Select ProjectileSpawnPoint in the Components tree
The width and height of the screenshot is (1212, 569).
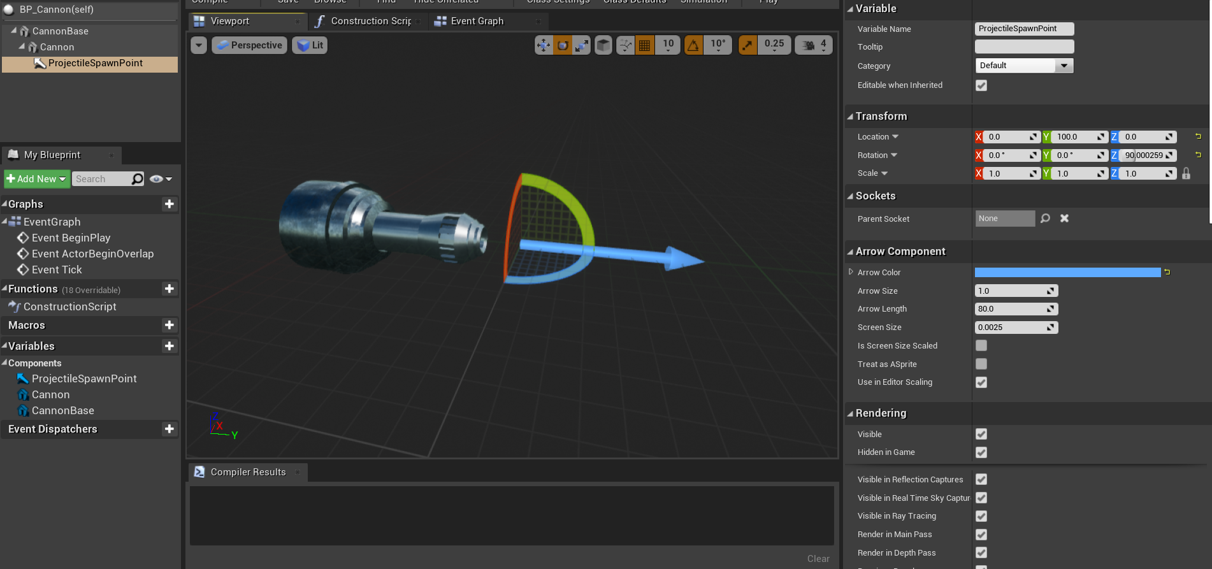(90, 63)
